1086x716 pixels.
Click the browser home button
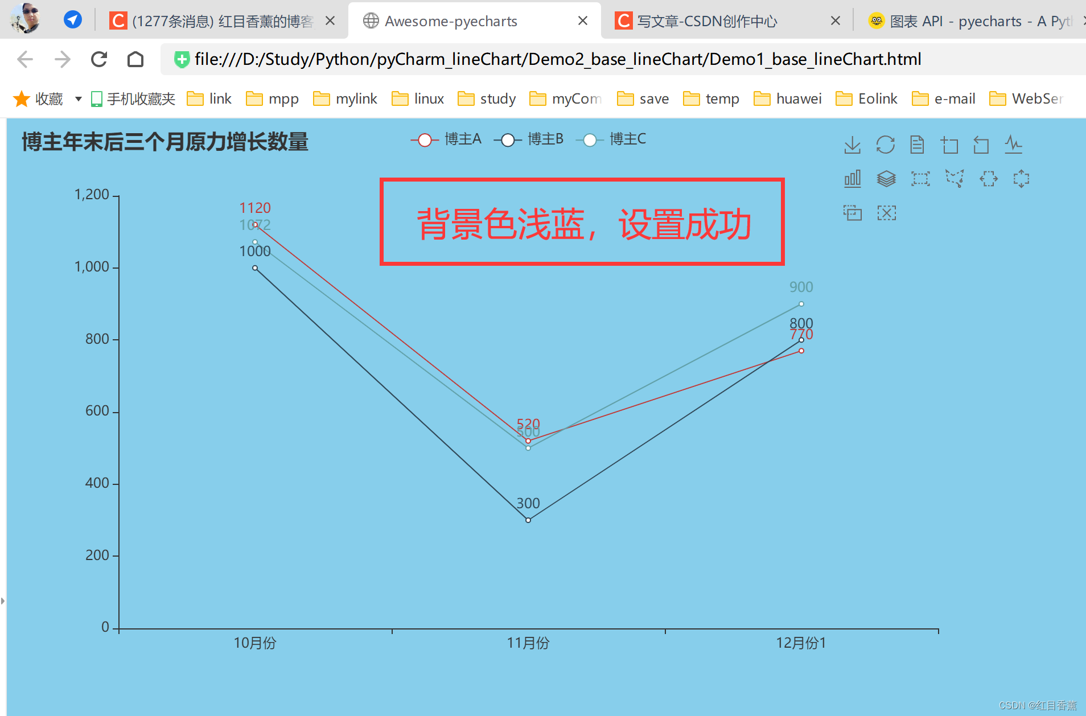135,59
